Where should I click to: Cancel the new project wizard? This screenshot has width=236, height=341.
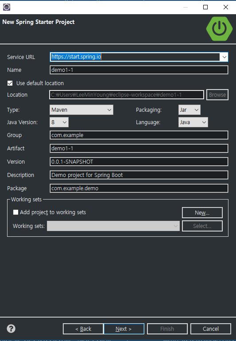[211, 329]
